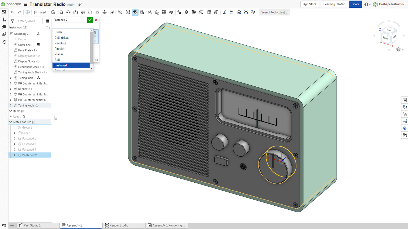
Task: Select Cylindrical from the mate type list
Action: (x=61, y=38)
